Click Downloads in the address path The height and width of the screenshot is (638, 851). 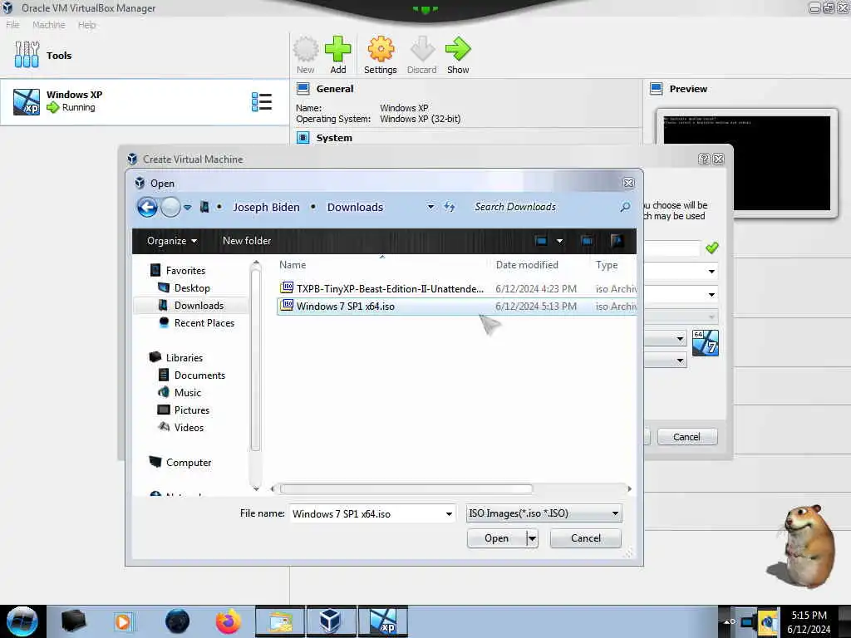point(355,207)
